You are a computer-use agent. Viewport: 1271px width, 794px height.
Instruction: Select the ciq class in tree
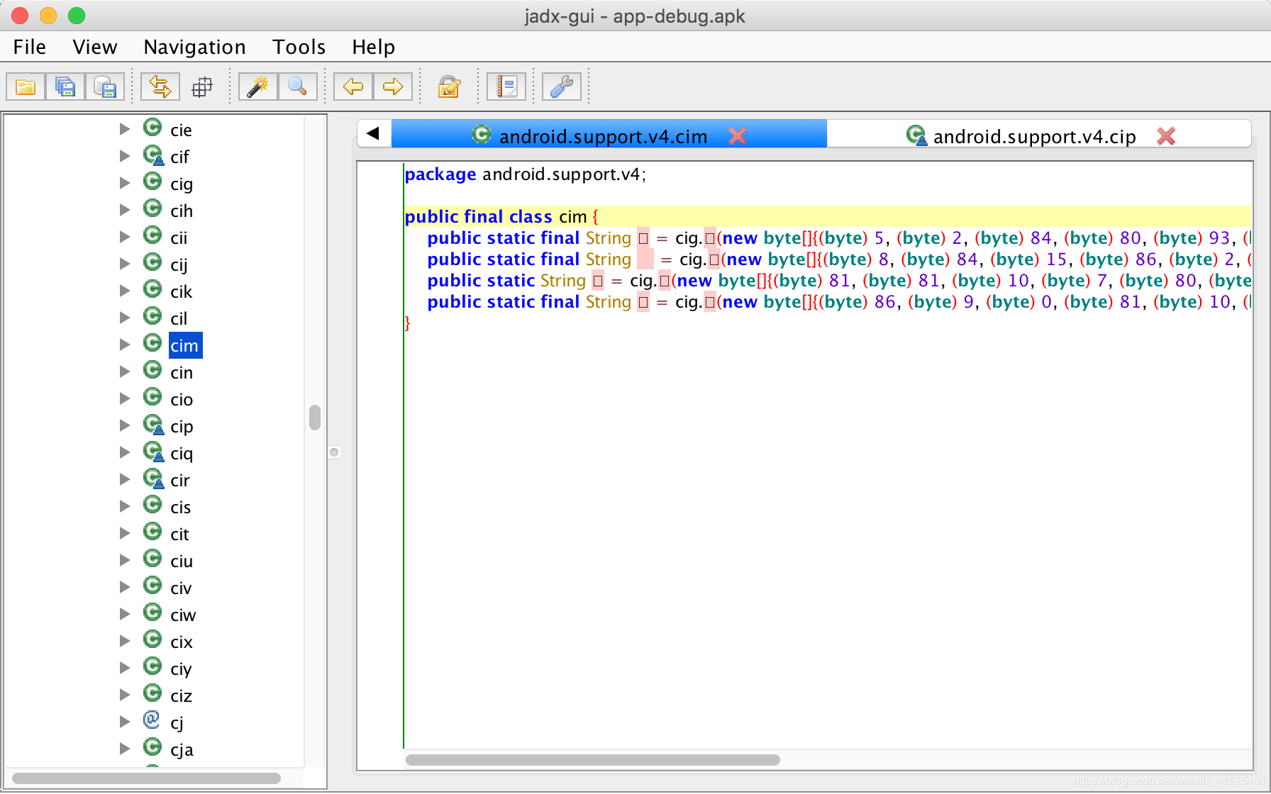(182, 453)
